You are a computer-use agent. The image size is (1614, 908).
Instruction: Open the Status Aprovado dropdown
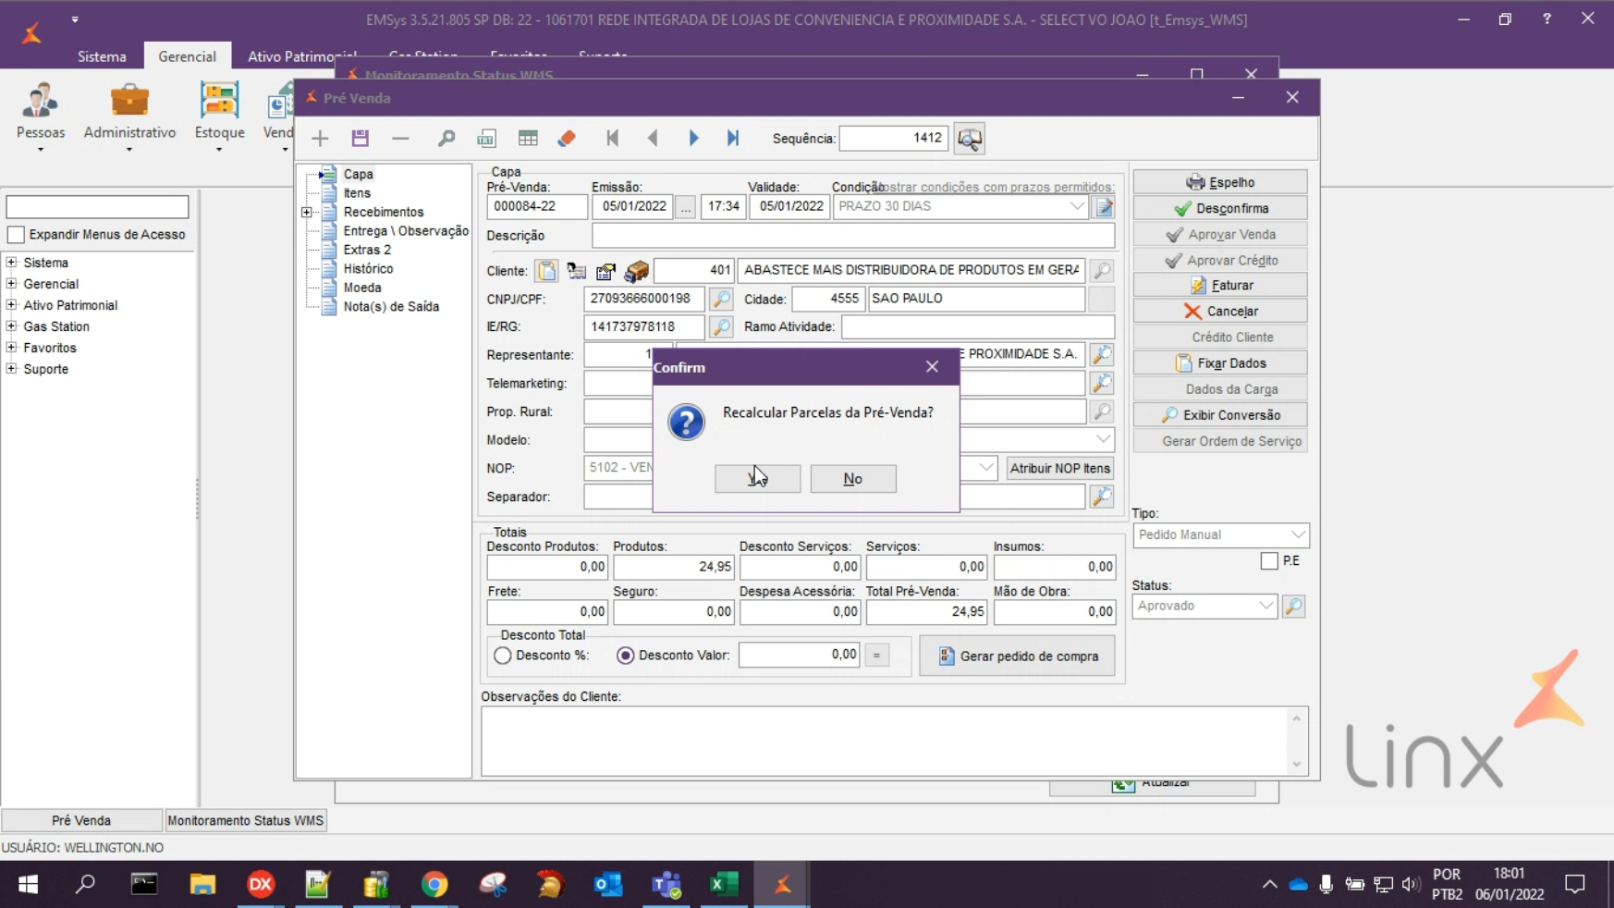[x=1266, y=607]
